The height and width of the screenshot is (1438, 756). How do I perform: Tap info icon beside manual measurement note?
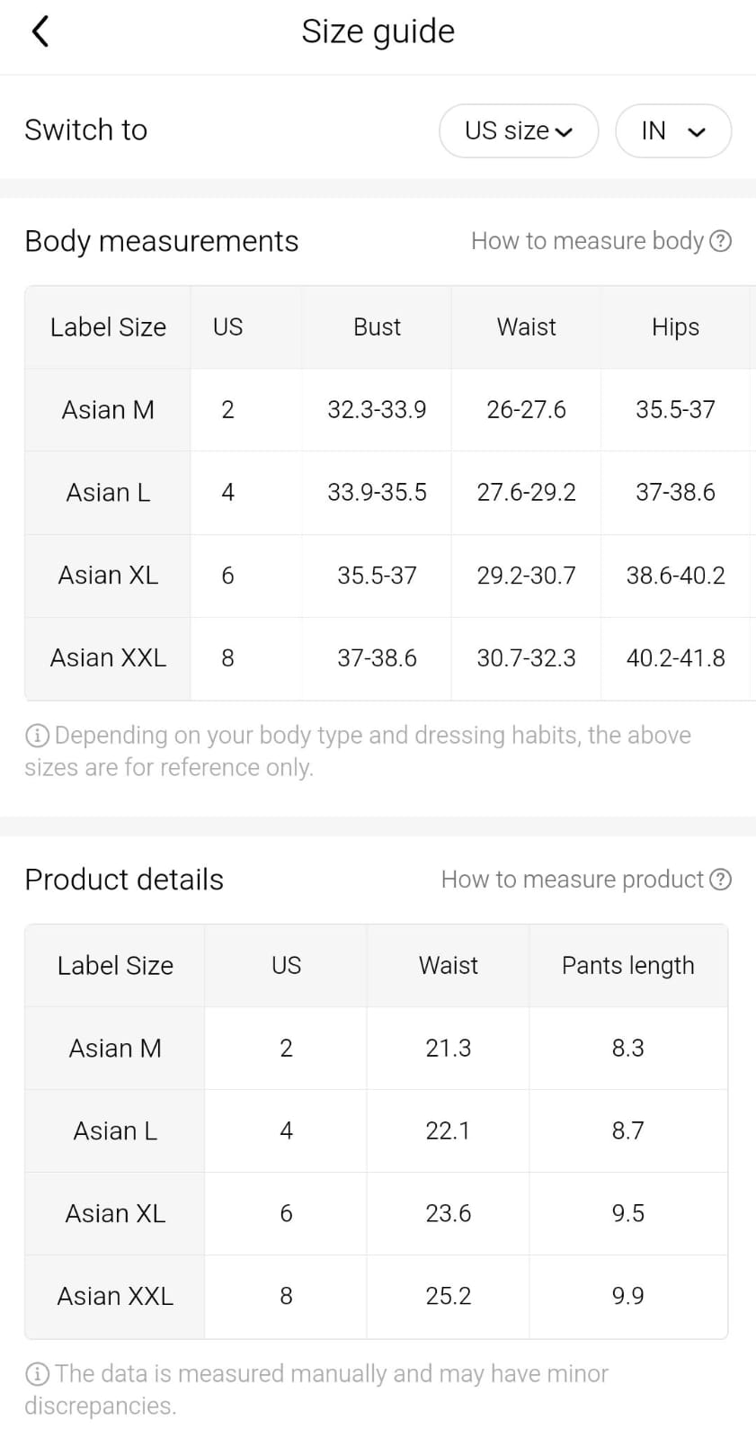37,1374
